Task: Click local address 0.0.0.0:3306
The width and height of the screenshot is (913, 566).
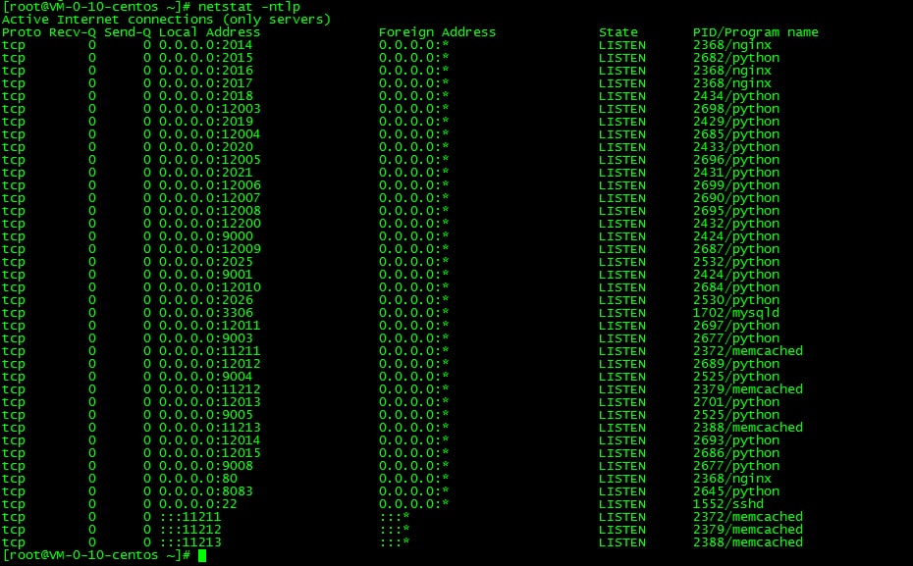Action: coord(206,313)
